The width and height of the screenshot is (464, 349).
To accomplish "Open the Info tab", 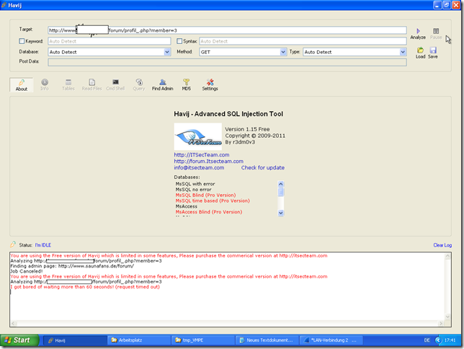I will pos(45,85).
